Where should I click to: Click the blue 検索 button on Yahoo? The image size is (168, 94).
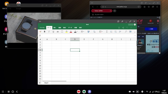click(x=151, y=29)
